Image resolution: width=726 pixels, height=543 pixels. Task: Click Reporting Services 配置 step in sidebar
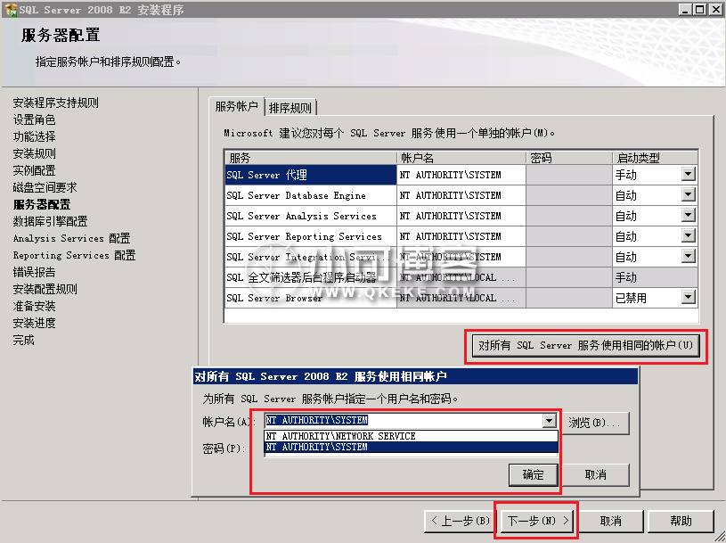tap(74, 255)
